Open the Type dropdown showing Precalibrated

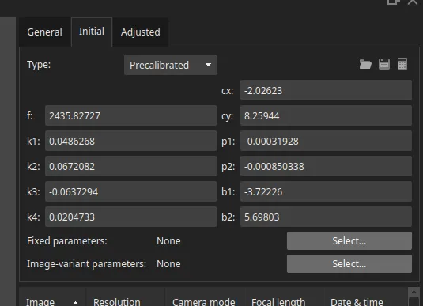pos(170,65)
